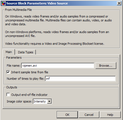Switch to the Main tab
This screenshot has width=123, height=120.
(x=9, y=52)
